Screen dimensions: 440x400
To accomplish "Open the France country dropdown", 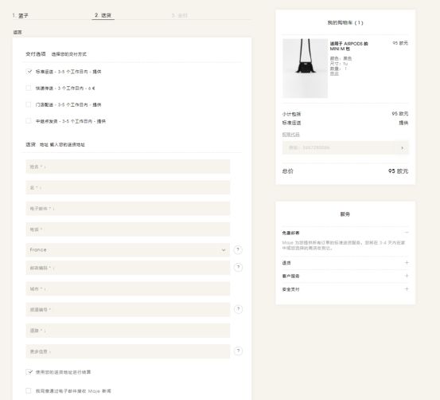I will point(127,250).
